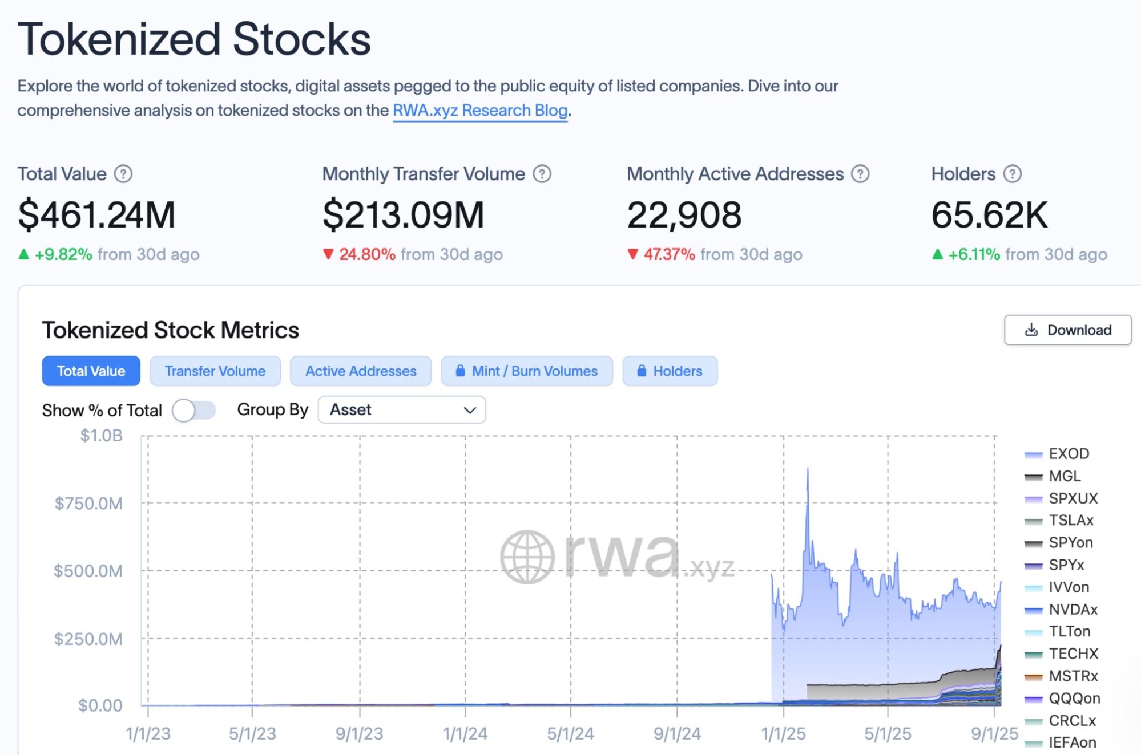The height and width of the screenshot is (755, 1141).
Task: Toggle MGL series in chart legend
Action: [x=1065, y=476]
